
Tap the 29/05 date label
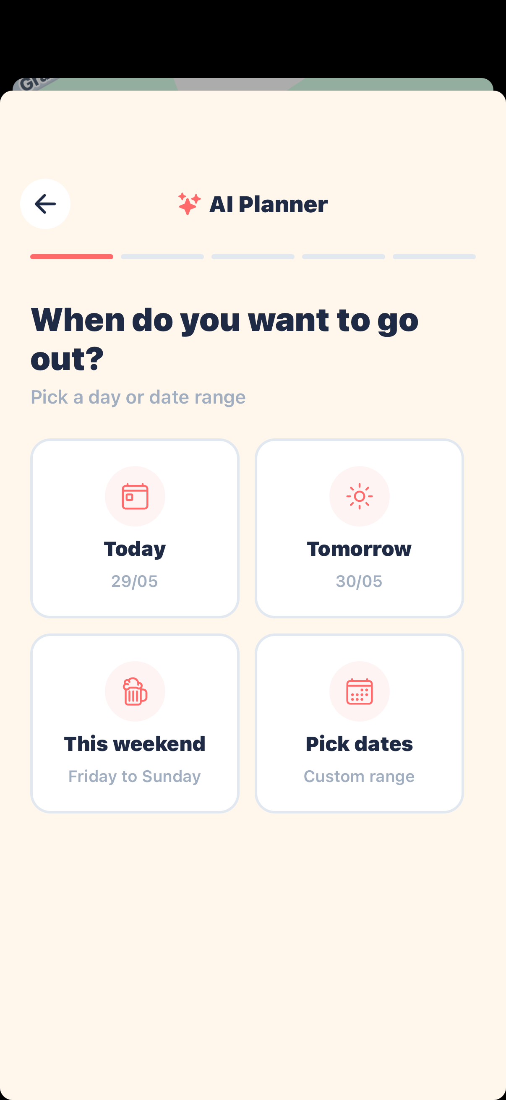(135, 581)
